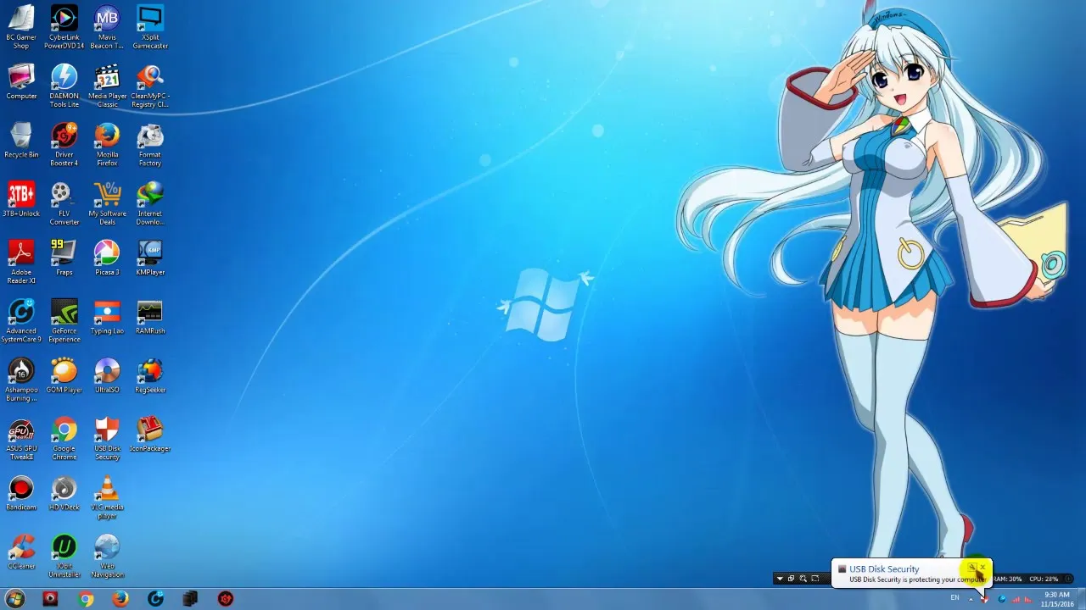Click USB Disk Security tray shield icon
Screen dimensions: 1086x610
985,599
